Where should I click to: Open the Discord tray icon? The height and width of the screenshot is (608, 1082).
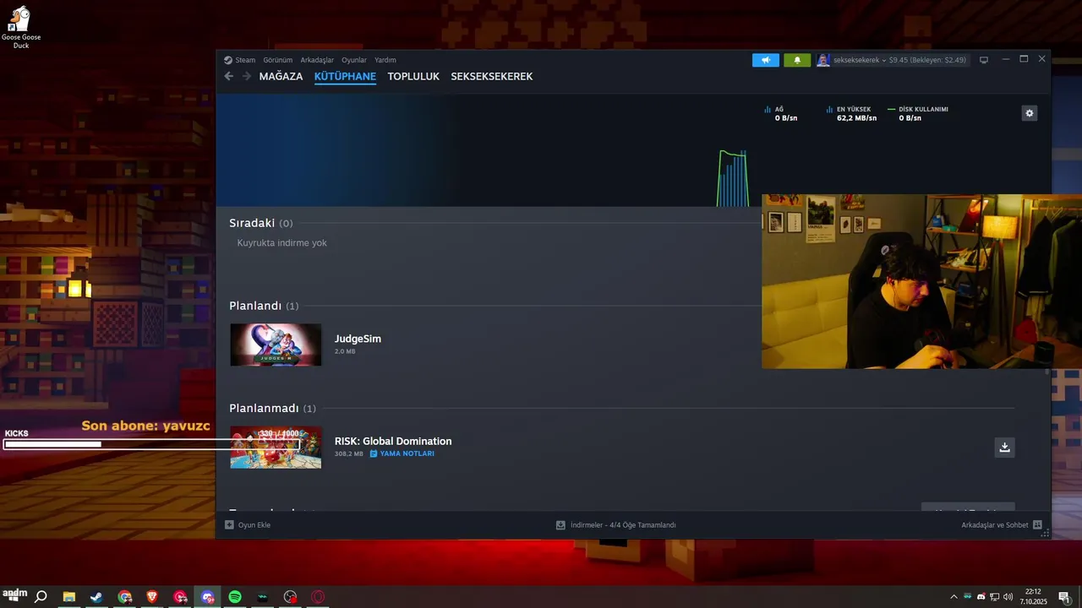click(x=981, y=597)
